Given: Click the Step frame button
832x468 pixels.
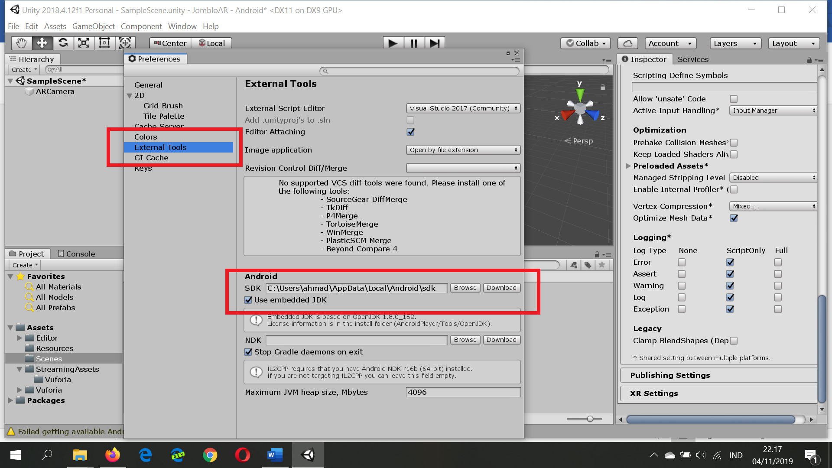Looking at the screenshot, I should click(x=435, y=43).
